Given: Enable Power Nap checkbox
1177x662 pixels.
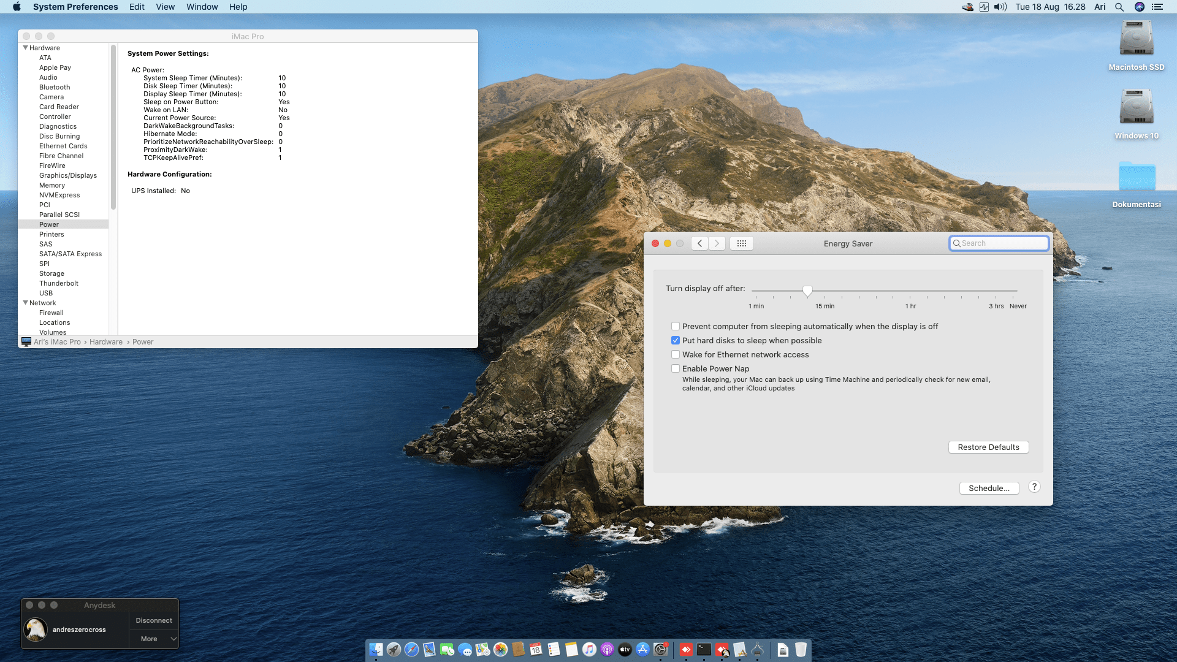Looking at the screenshot, I should pyautogui.click(x=676, y=368).
